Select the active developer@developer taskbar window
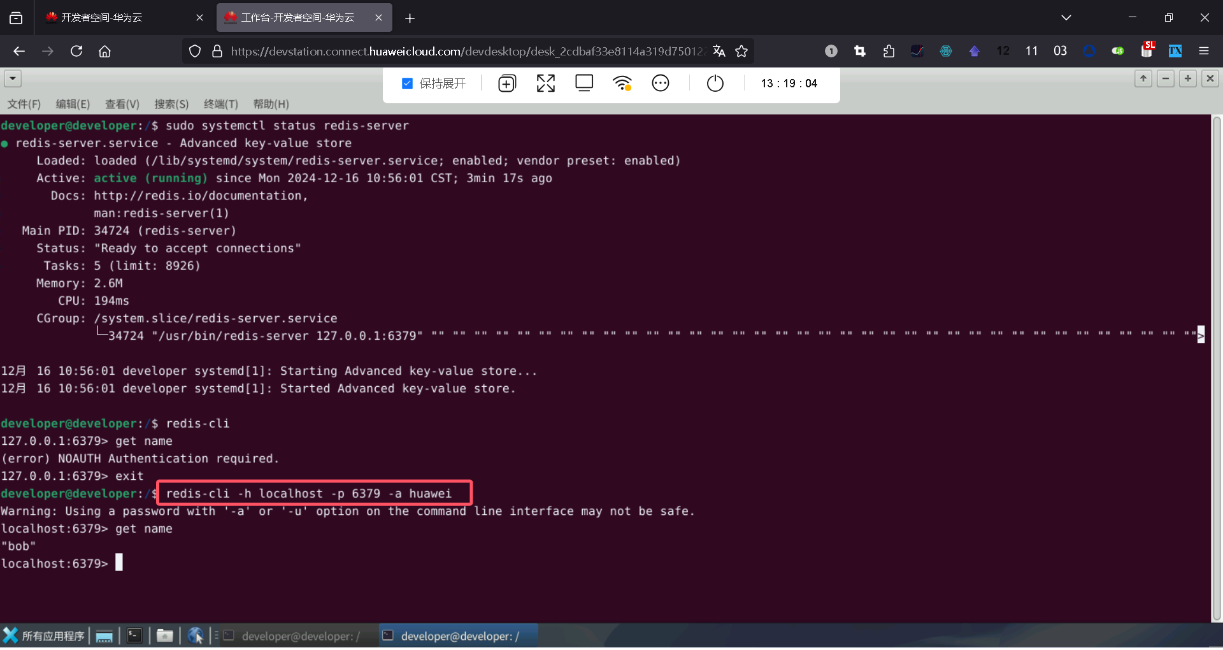The height and width of the screenshot is (650, 1223). [459, 636]
